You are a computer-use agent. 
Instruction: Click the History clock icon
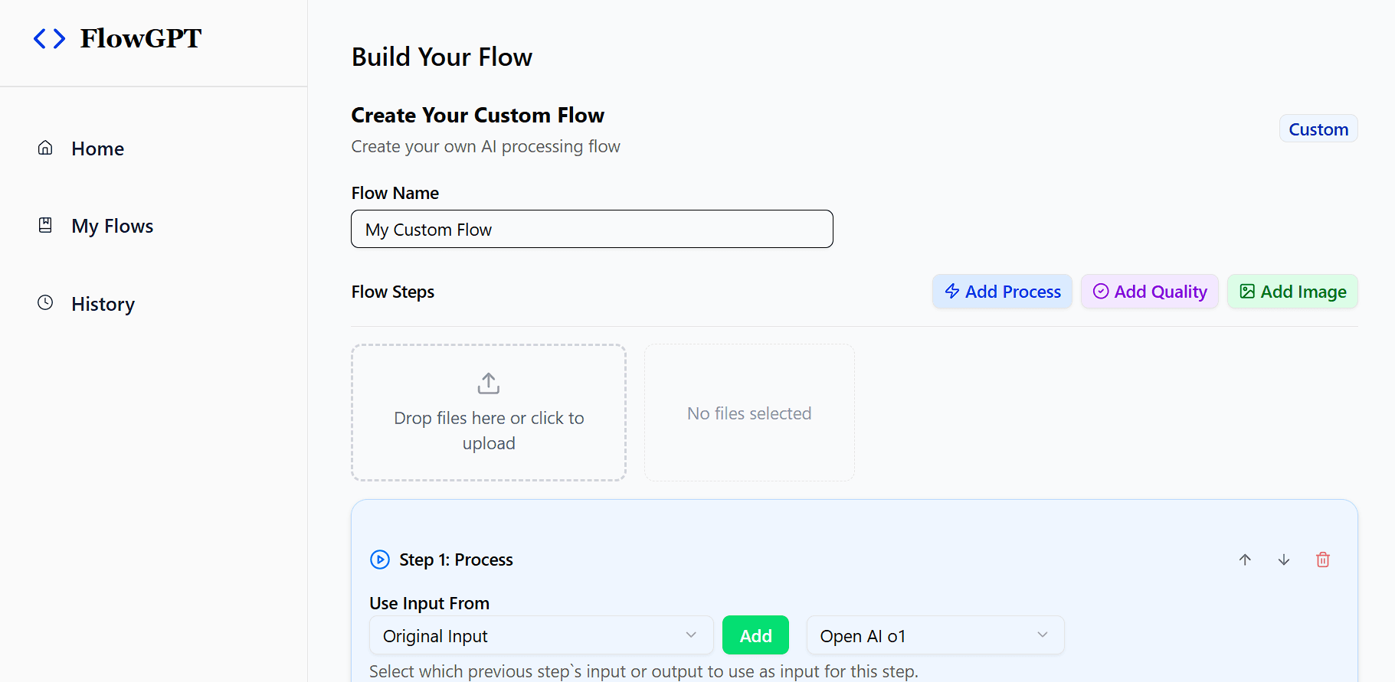tap(45, 303)
